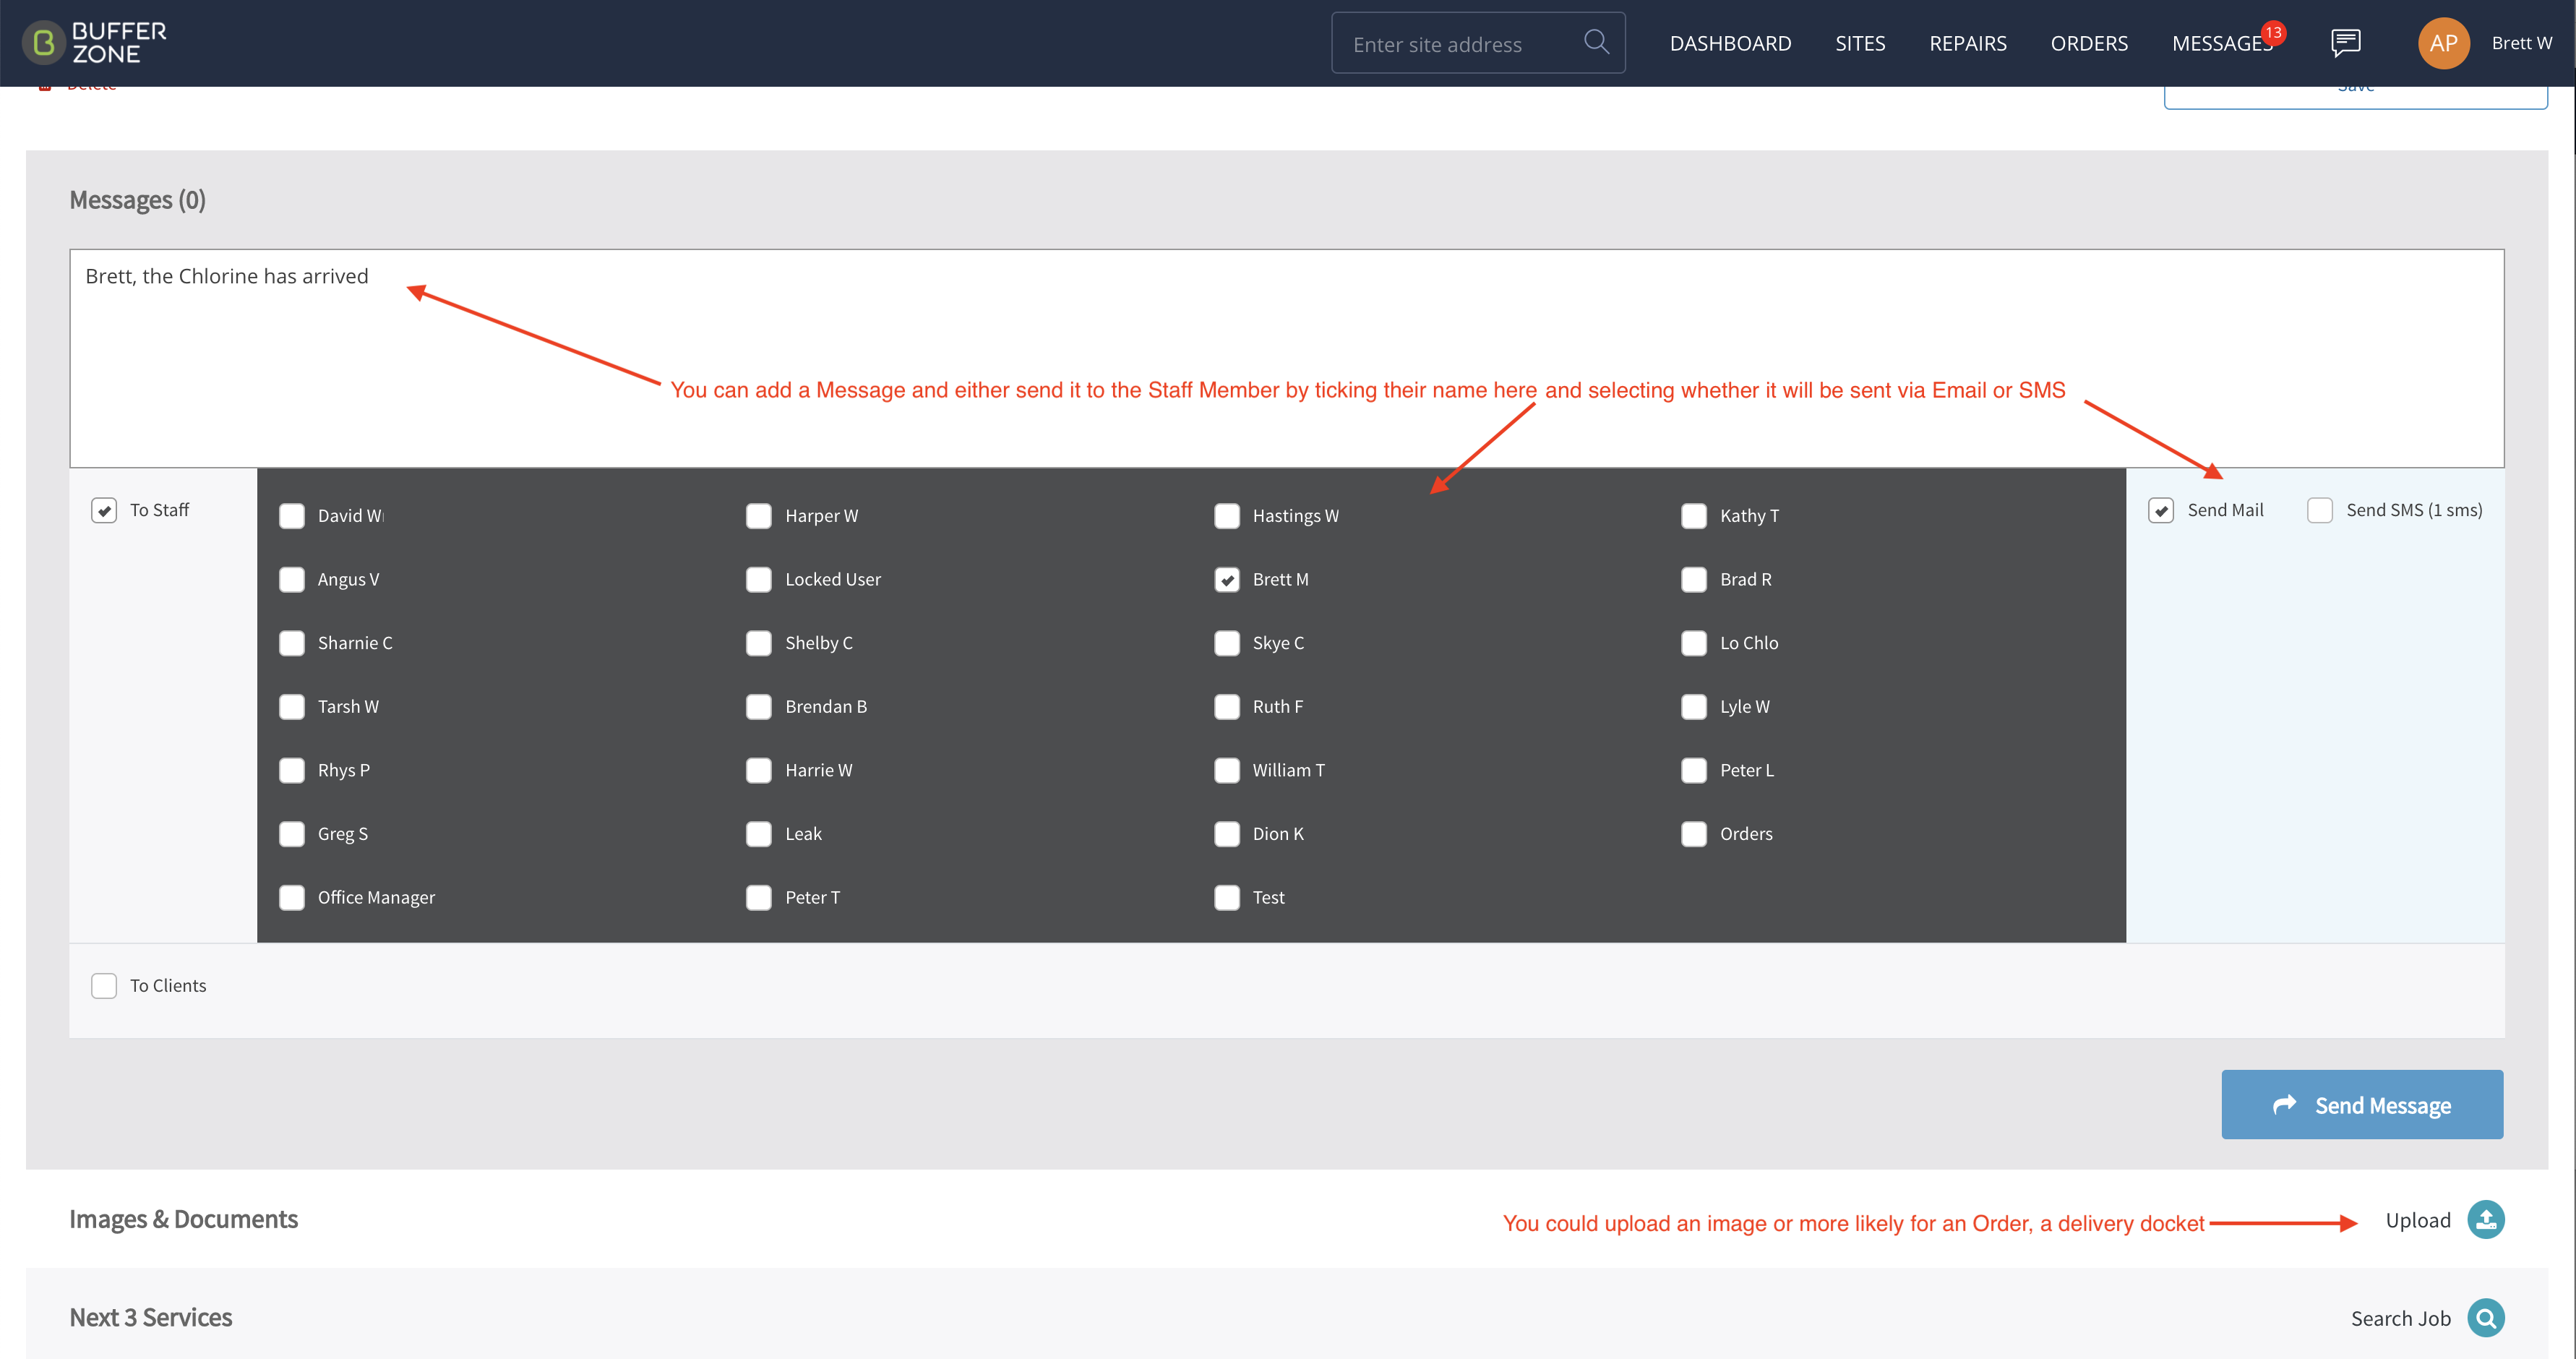The width and height of the screenshot is (2576, 1359).
Task: Click the Images & Documents heading
Action: point(184,1219)
